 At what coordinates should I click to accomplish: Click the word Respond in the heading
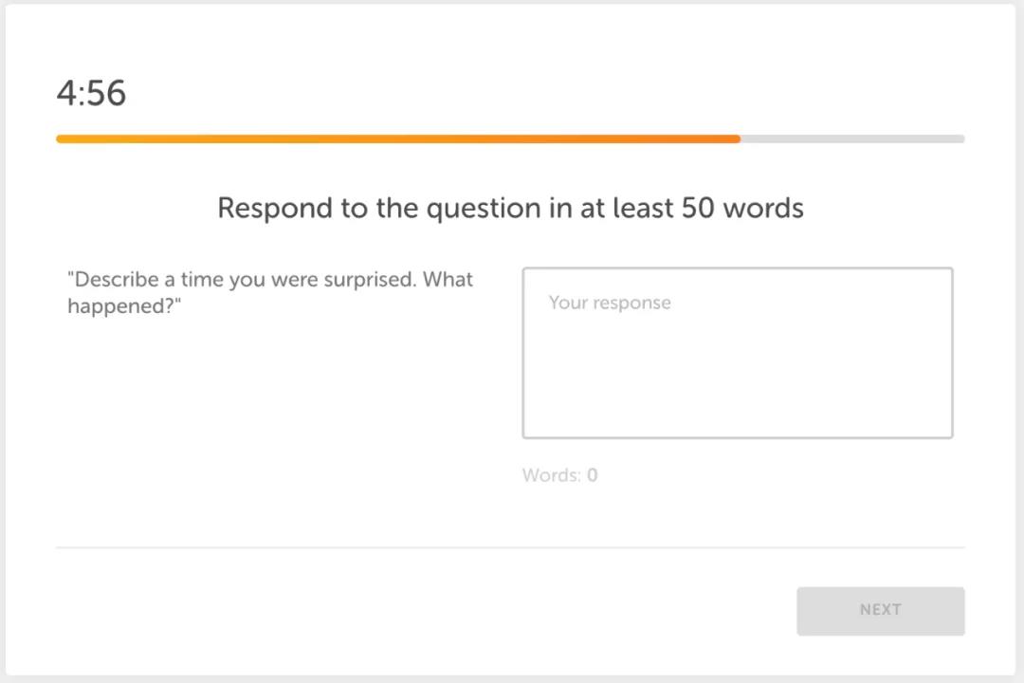coord(275,209)
